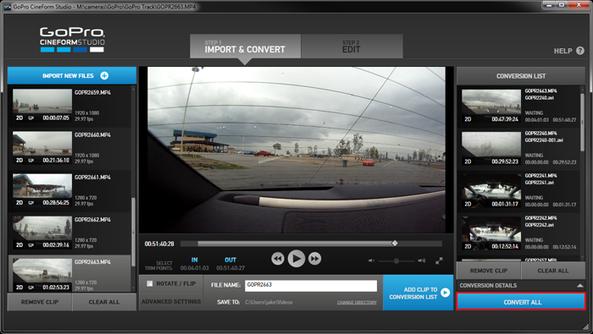The height and width of the screenshot is (334, 593).
Task: Switch to Step 2 Edit tab
Action: (x=352, y=46)
